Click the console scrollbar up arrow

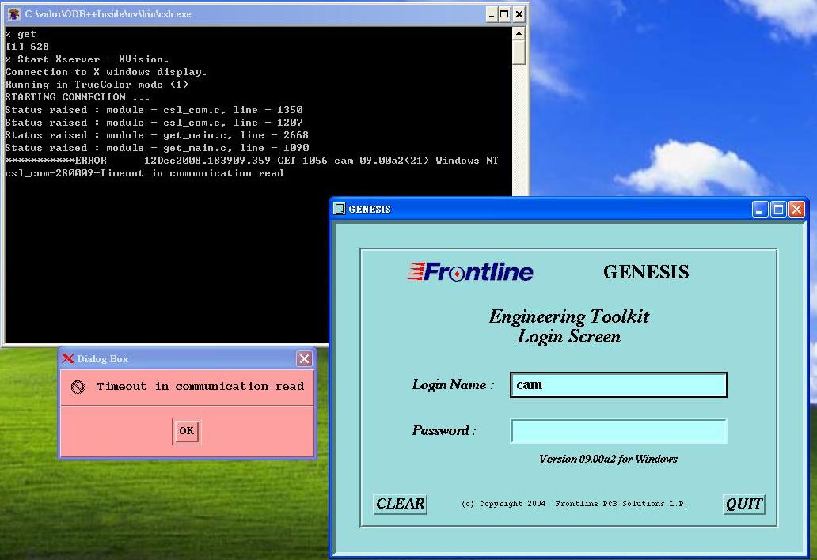[519, 33]
